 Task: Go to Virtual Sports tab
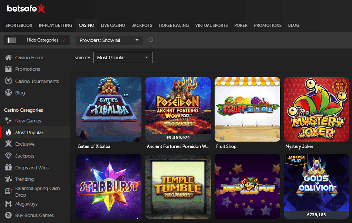(211, 25)
